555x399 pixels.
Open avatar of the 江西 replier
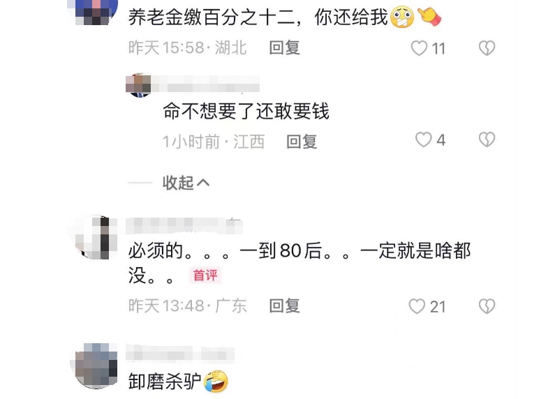(138, 85)
